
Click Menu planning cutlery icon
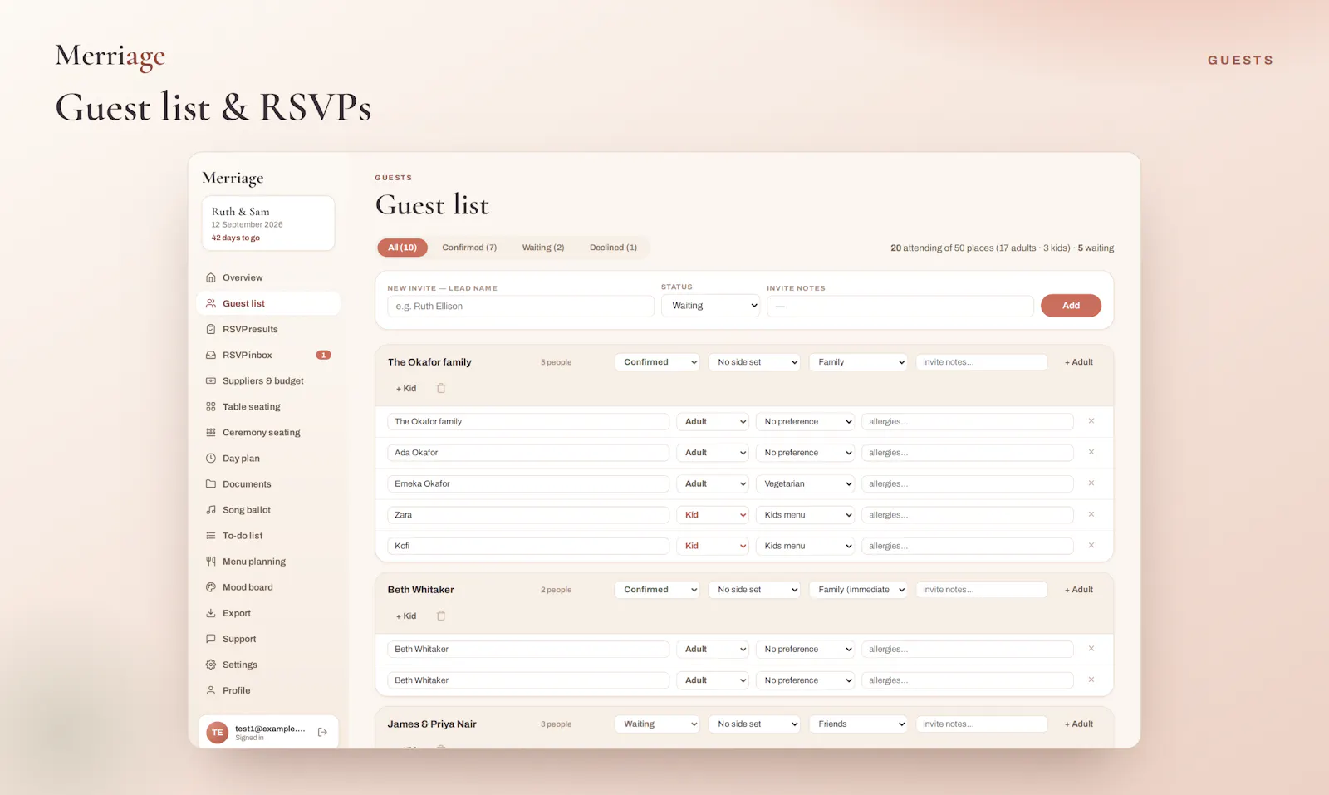click(x=211, y=562)
